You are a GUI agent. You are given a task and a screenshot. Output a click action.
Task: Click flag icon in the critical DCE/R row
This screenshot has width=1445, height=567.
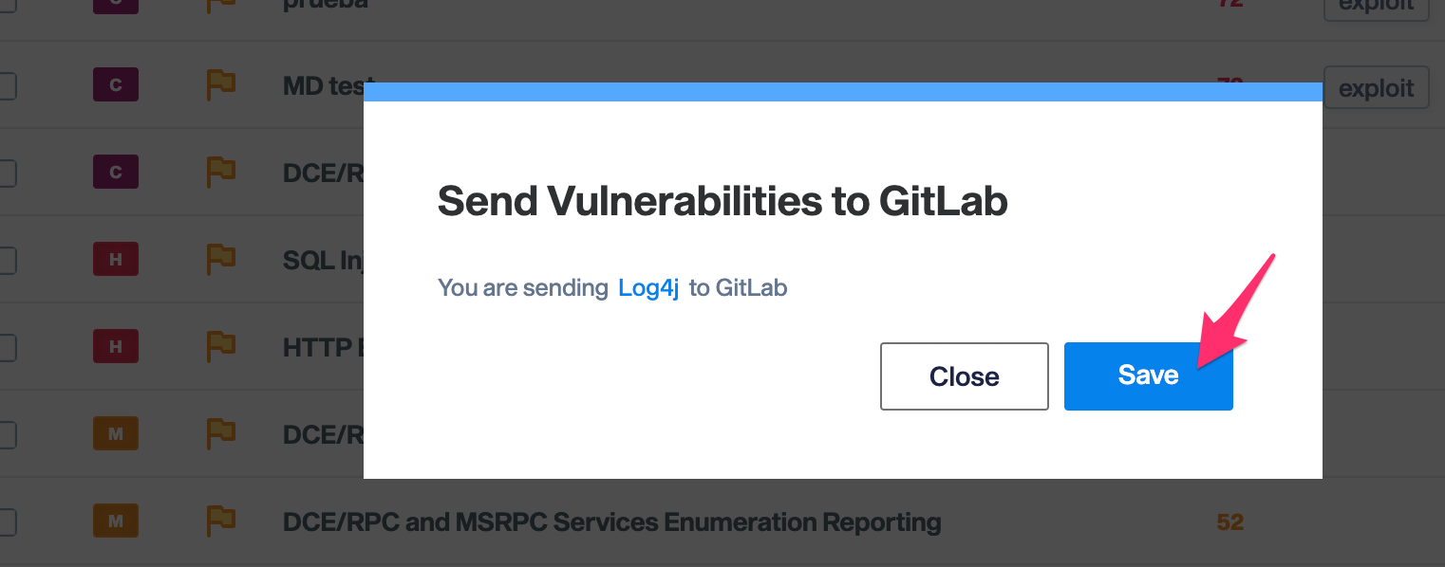tap(221, 173)
